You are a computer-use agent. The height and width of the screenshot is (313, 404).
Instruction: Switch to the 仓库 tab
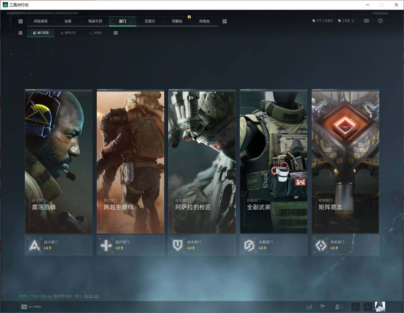(x=68, y=21)
